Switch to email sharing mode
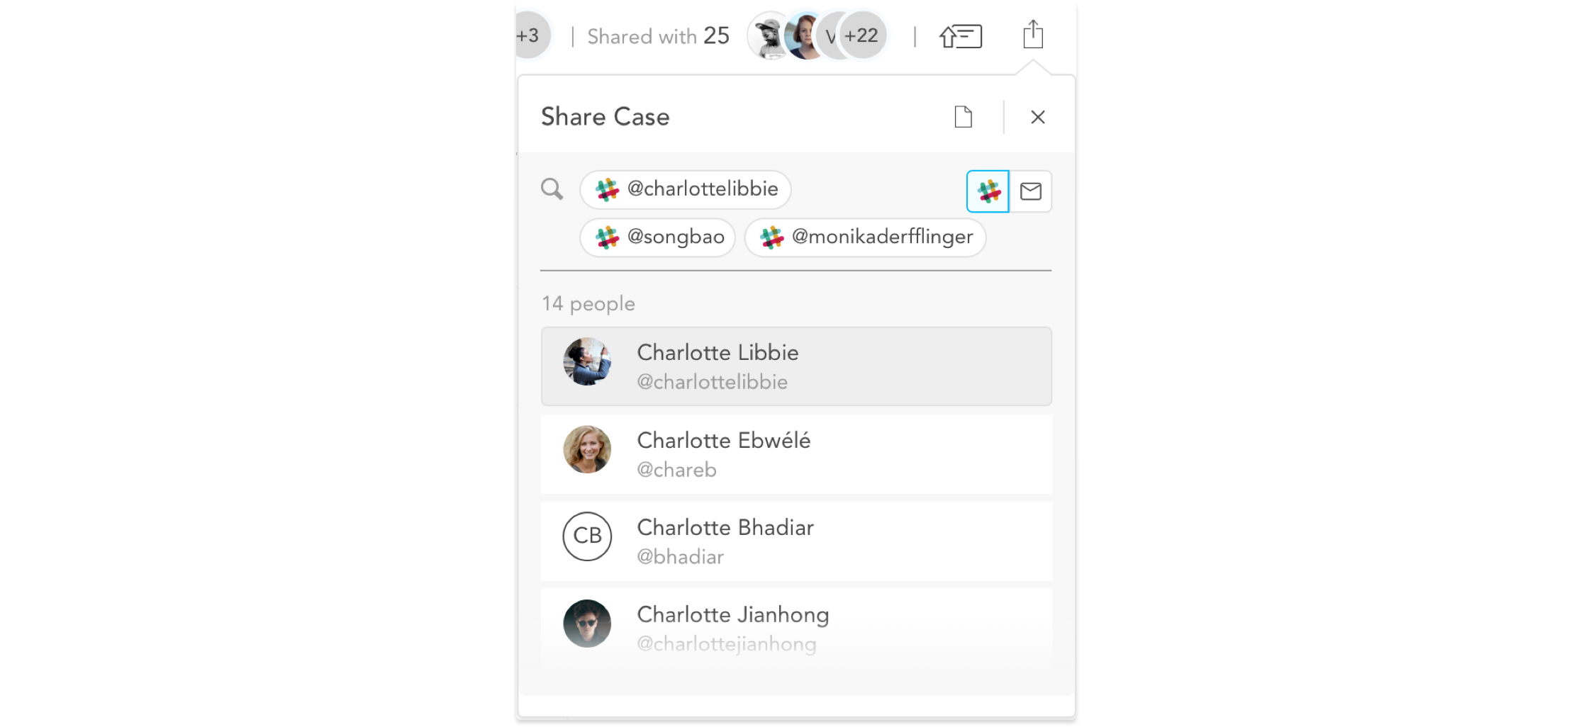Screen dimensions: 1591x727 coord(1030,191)
